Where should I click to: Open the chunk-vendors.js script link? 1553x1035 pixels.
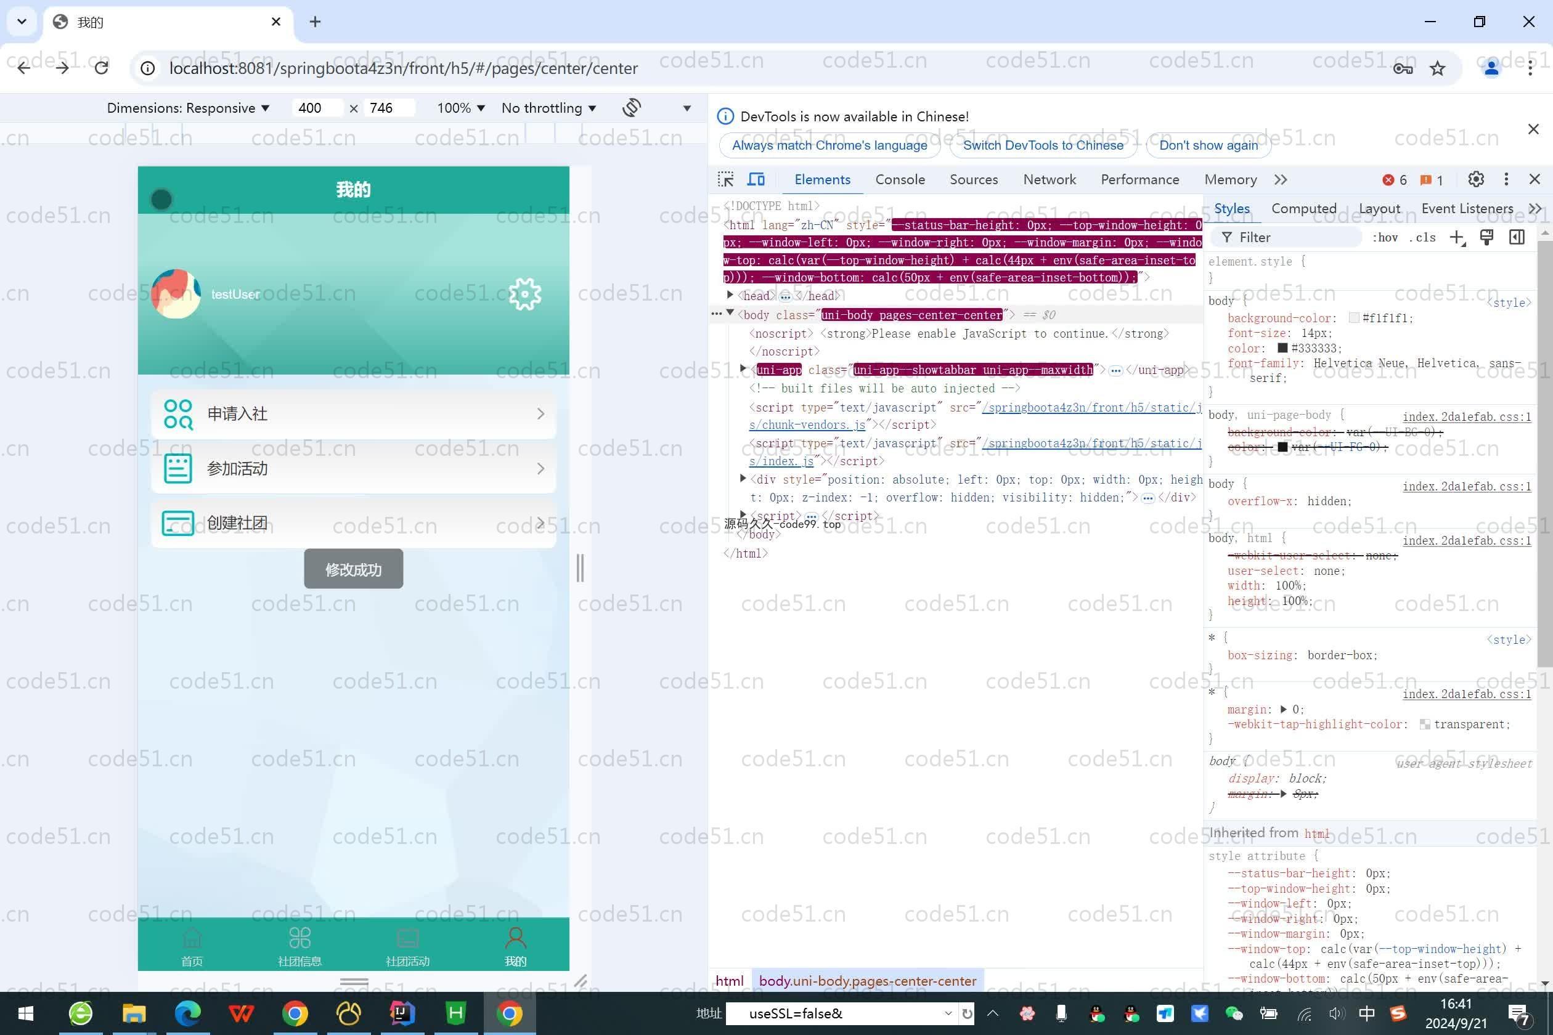[807, 425]
